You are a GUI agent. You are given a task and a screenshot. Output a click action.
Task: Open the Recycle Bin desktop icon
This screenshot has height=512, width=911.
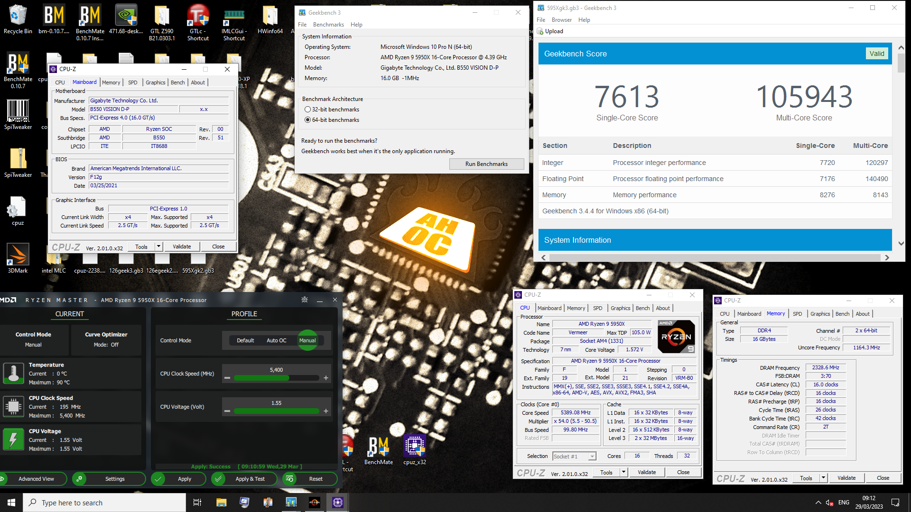click(18, 19)
